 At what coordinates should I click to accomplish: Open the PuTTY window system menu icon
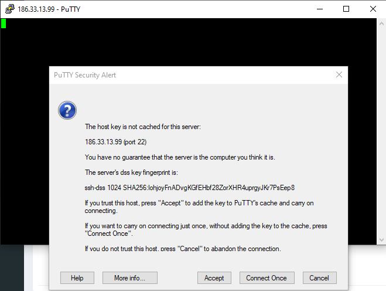click(x=9, y=9)
